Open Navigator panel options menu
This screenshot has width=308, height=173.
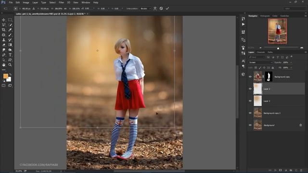tap(306, 16)
